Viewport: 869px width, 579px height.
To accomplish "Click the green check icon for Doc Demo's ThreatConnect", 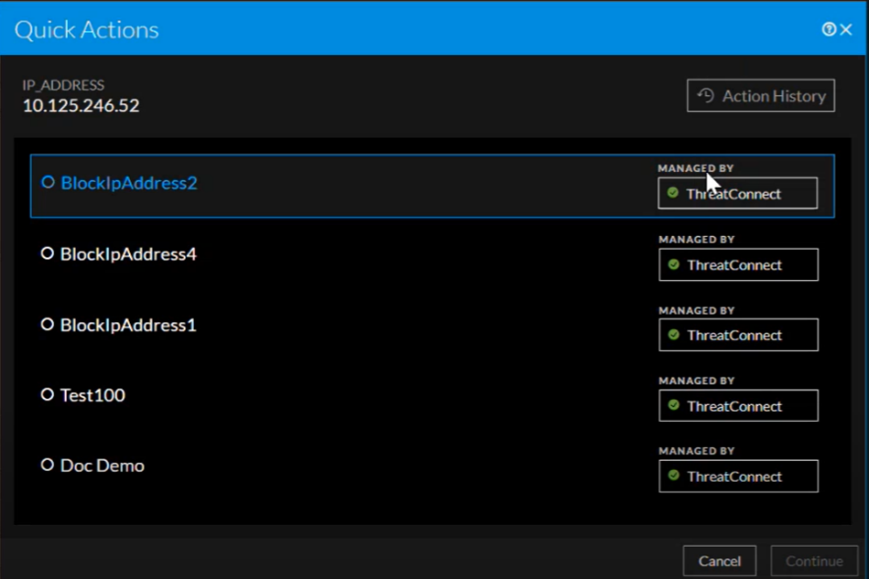I will coord(675,476).
